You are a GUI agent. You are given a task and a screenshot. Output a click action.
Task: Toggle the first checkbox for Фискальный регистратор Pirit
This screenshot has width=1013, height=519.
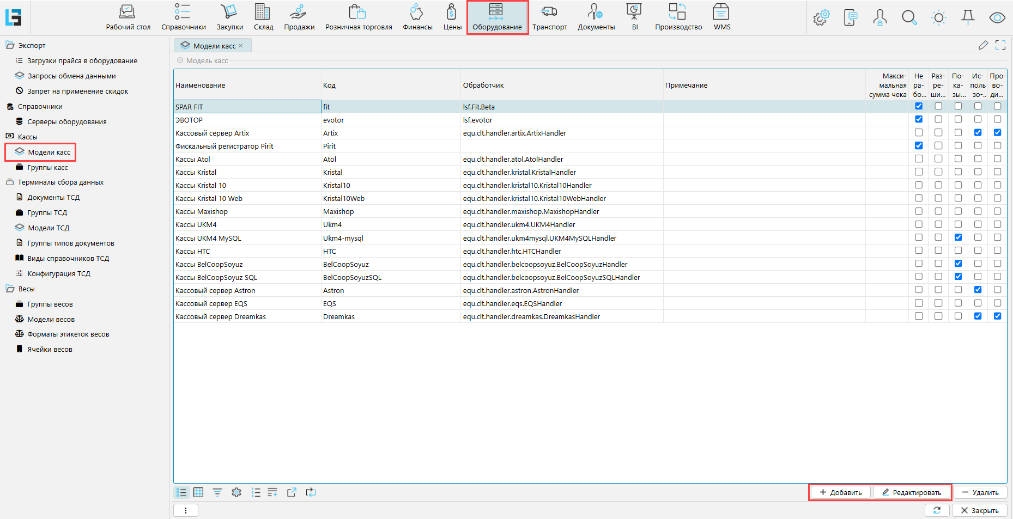(x=919, y=146)
